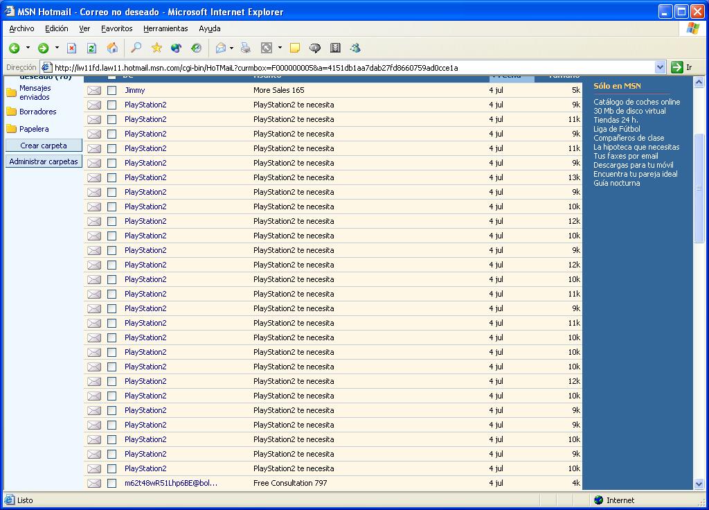Click the History icon in toolbar
Image resolution: width=709 pixels, height=510 pixels.
(x=197, y=48)
